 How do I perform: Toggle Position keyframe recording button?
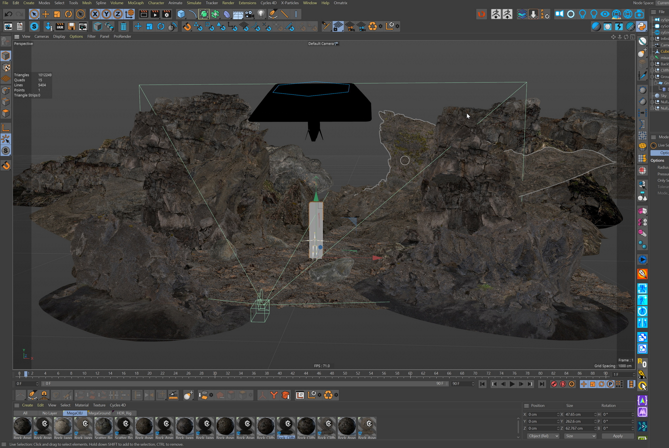tap(584, 384)
